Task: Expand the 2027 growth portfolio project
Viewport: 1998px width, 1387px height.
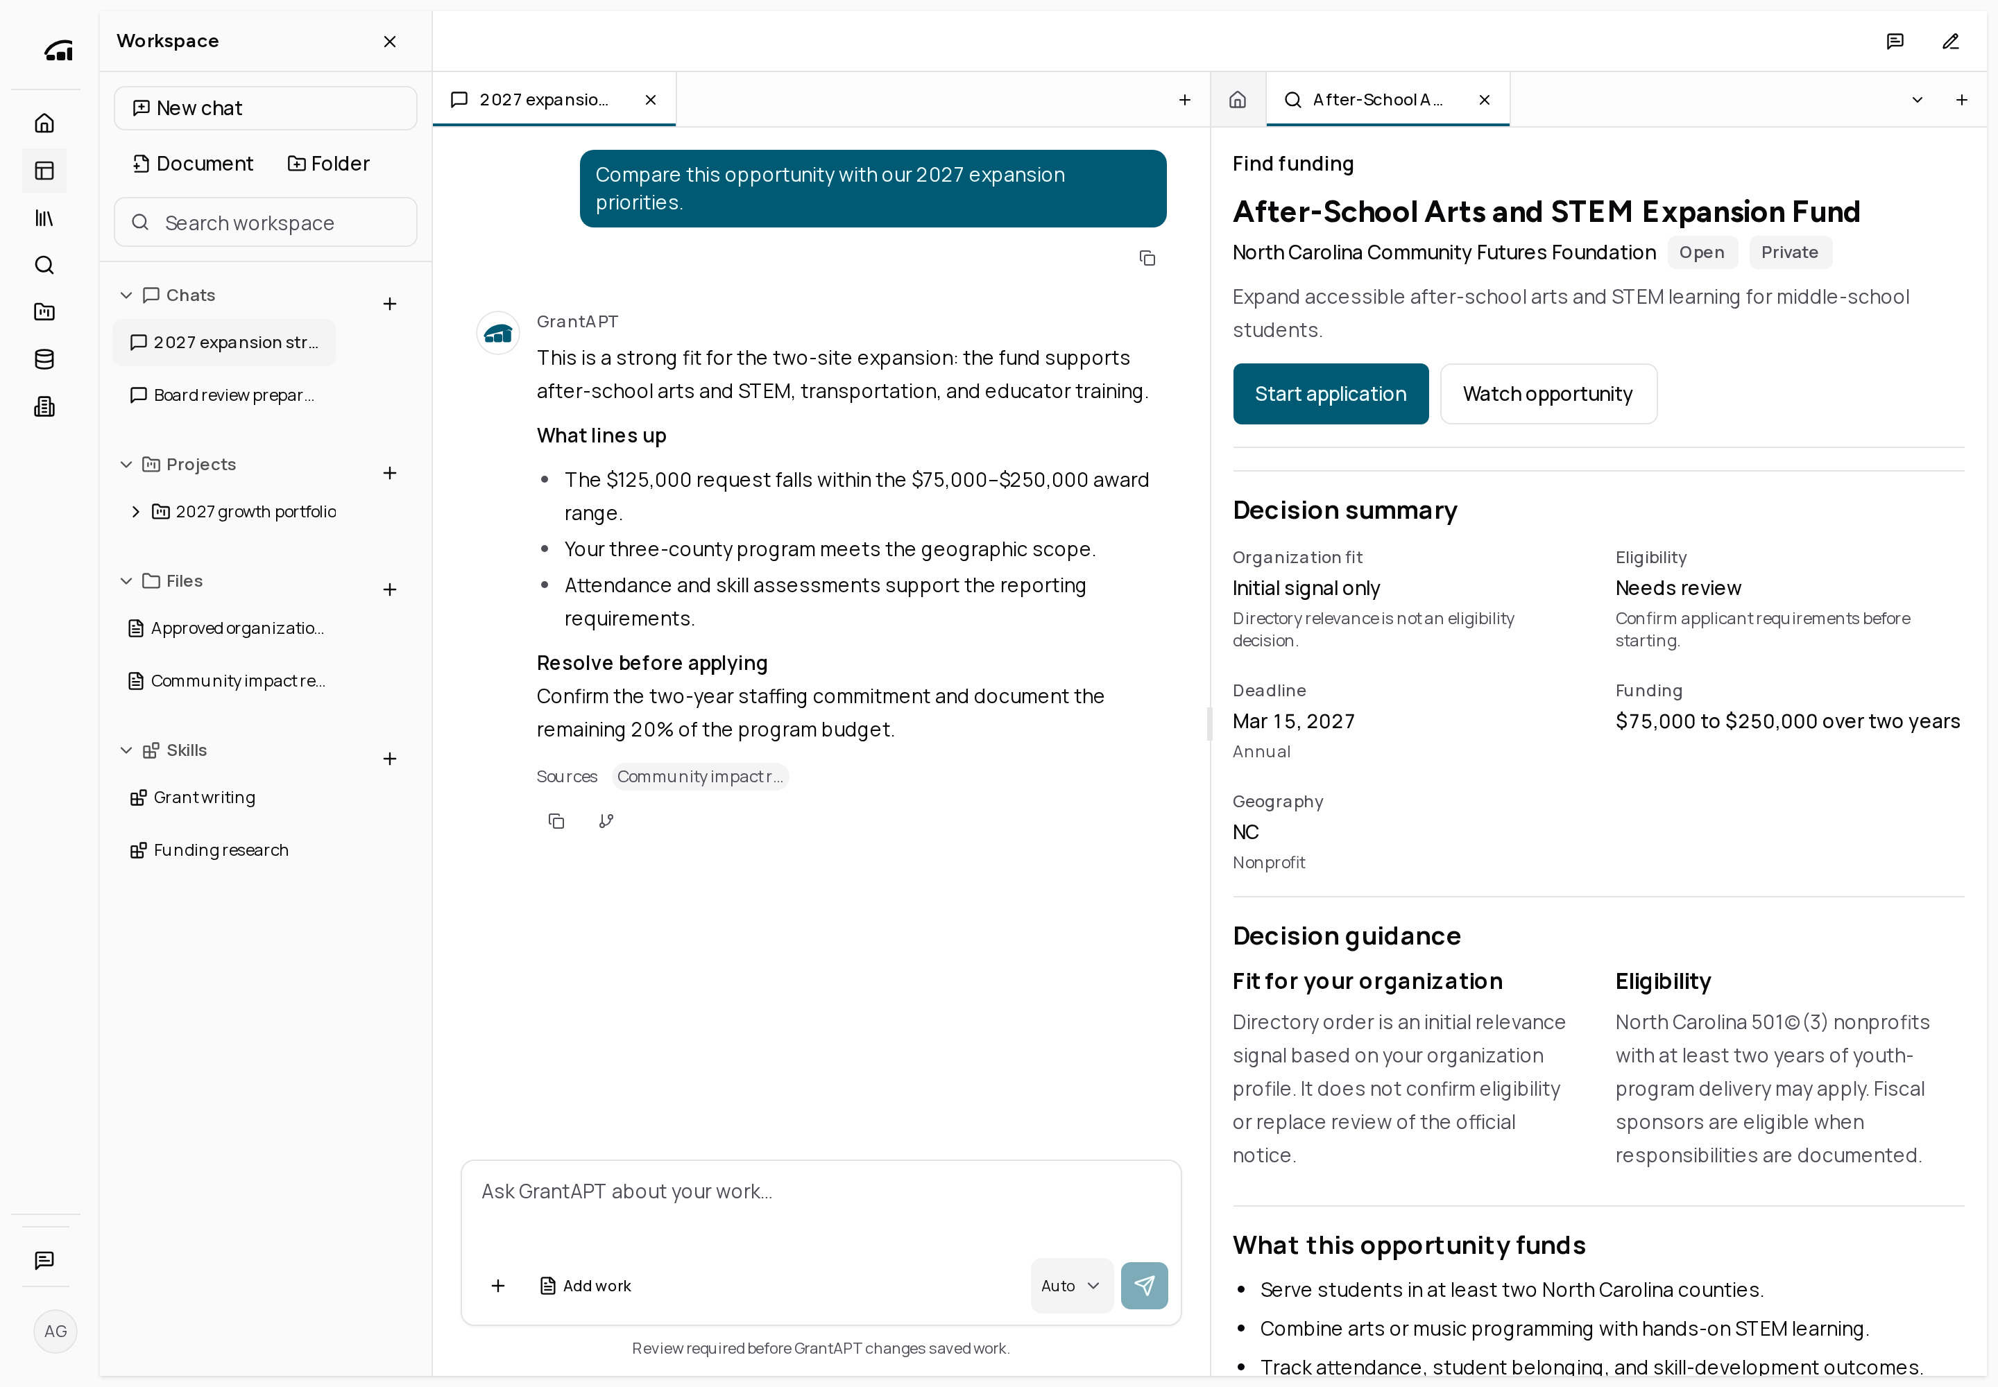Action: (x=136, y=512)
